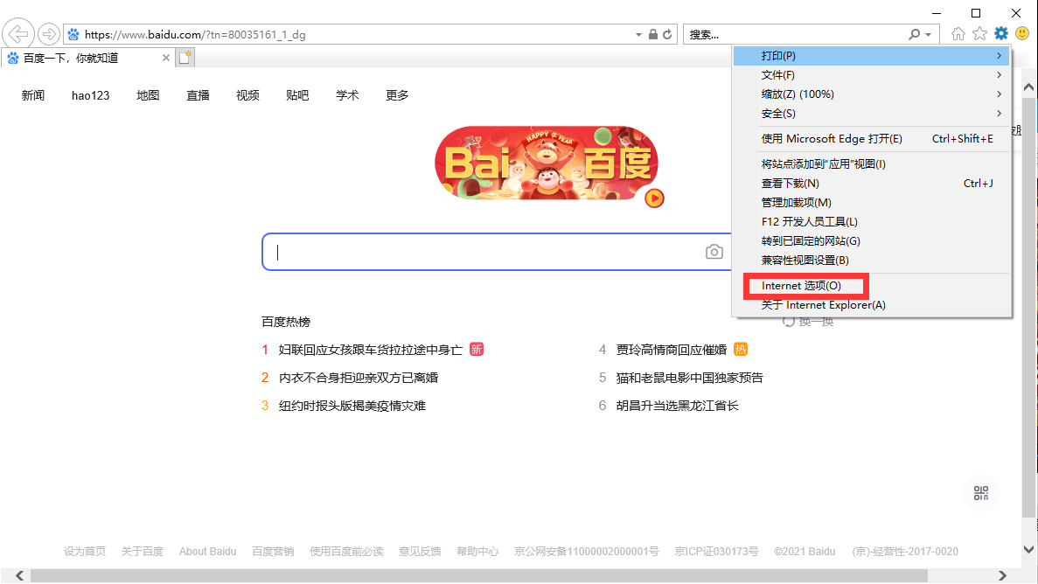1038x584 pixels.
Task: Open the hao123 link
Action: click(x=90, y=95)
